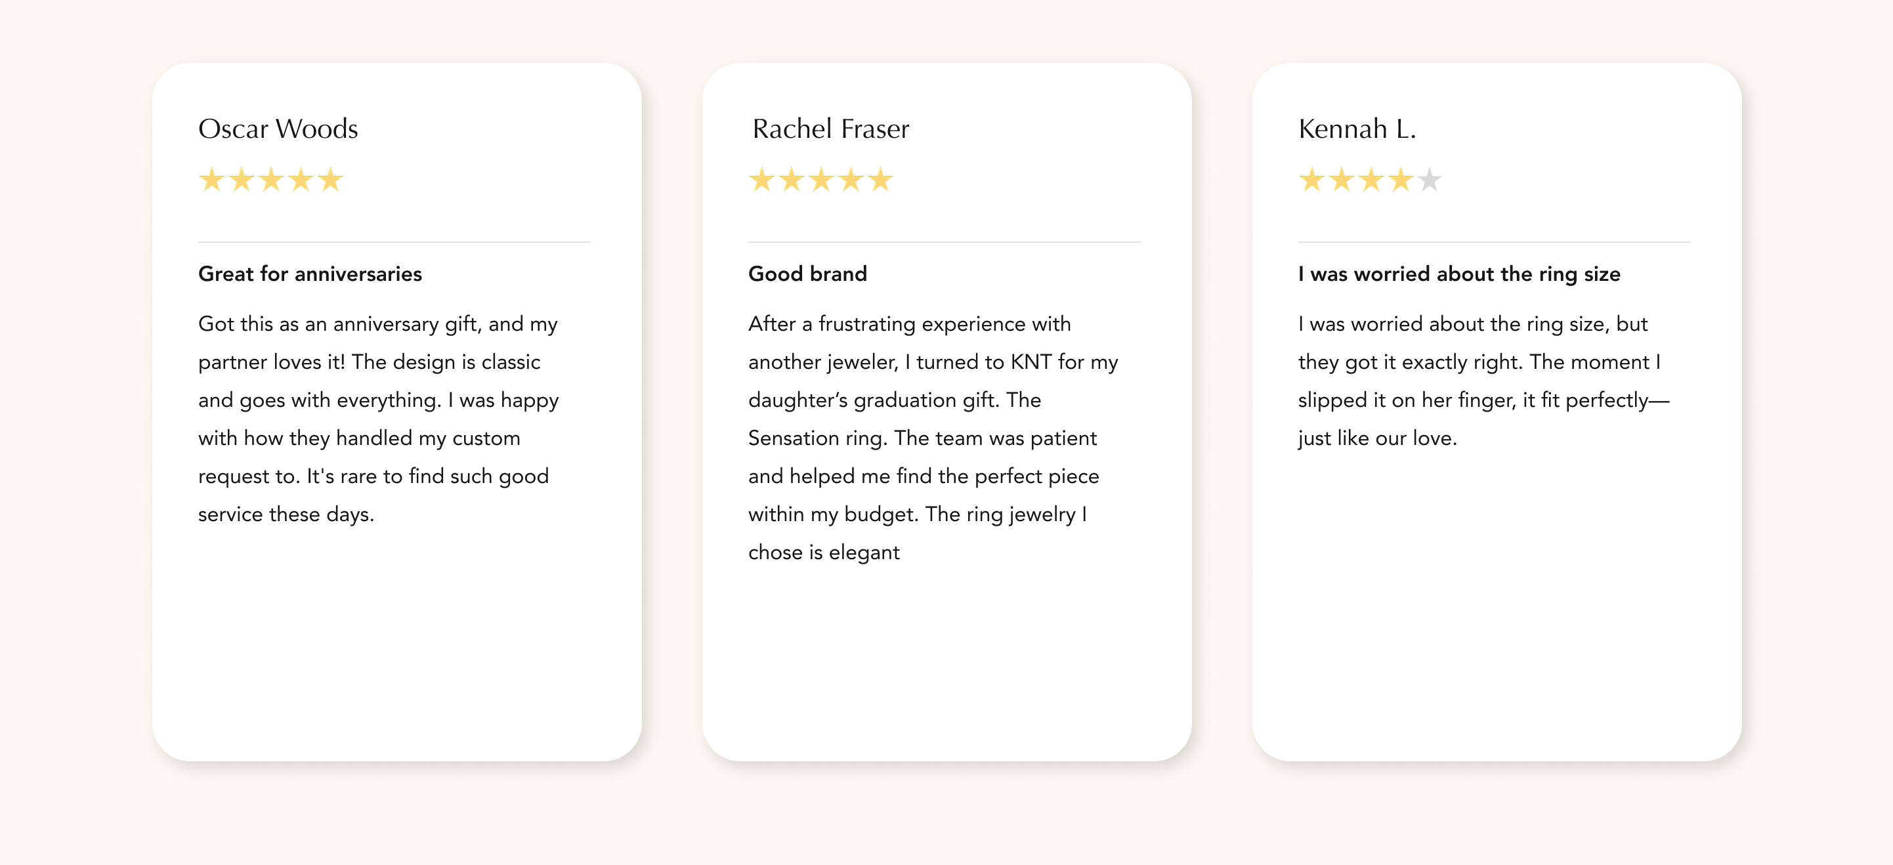
Task: Click the reviewer name Oscar Woods
Action: tap(278, 129)
